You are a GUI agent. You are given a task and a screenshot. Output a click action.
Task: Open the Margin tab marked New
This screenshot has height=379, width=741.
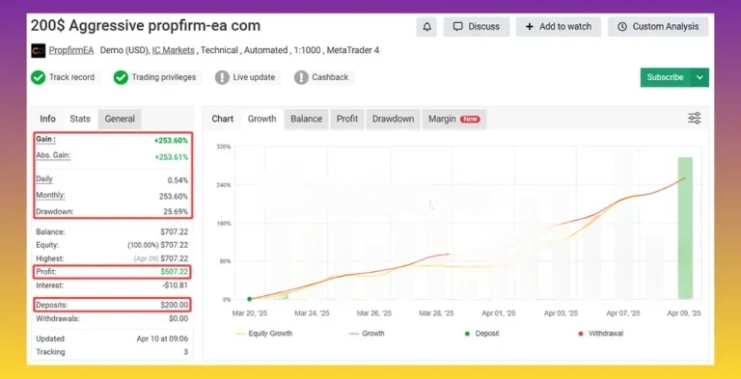point(454,119)
